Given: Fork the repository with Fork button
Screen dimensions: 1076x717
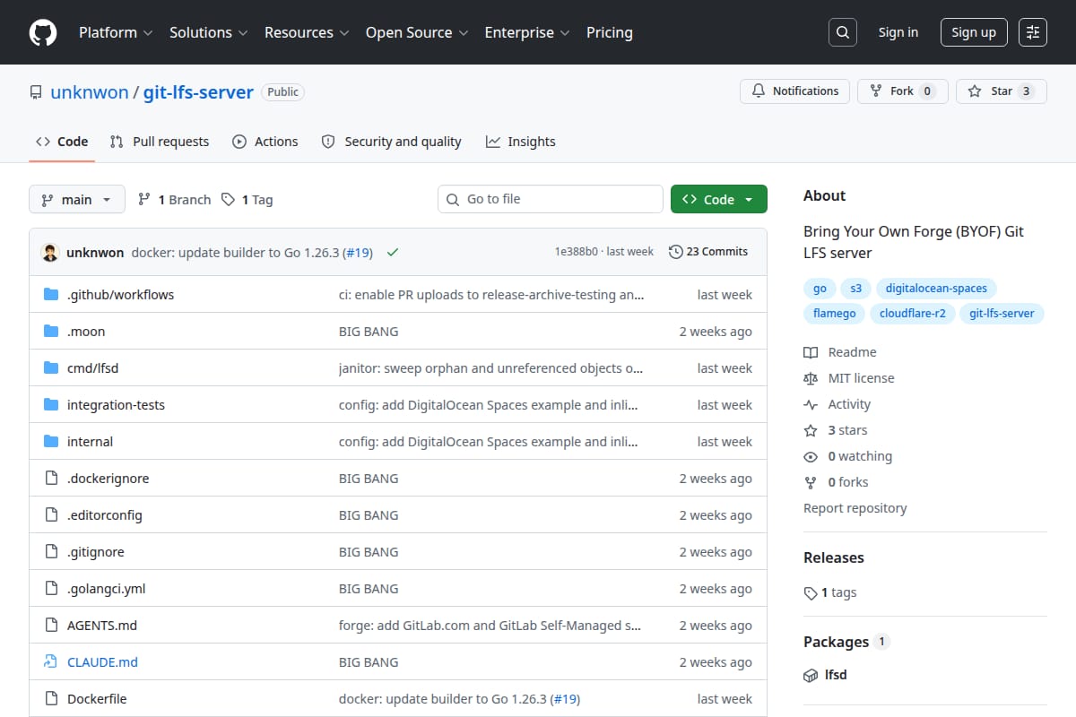Looking at the screenshot, I should [x=903, y=91].
